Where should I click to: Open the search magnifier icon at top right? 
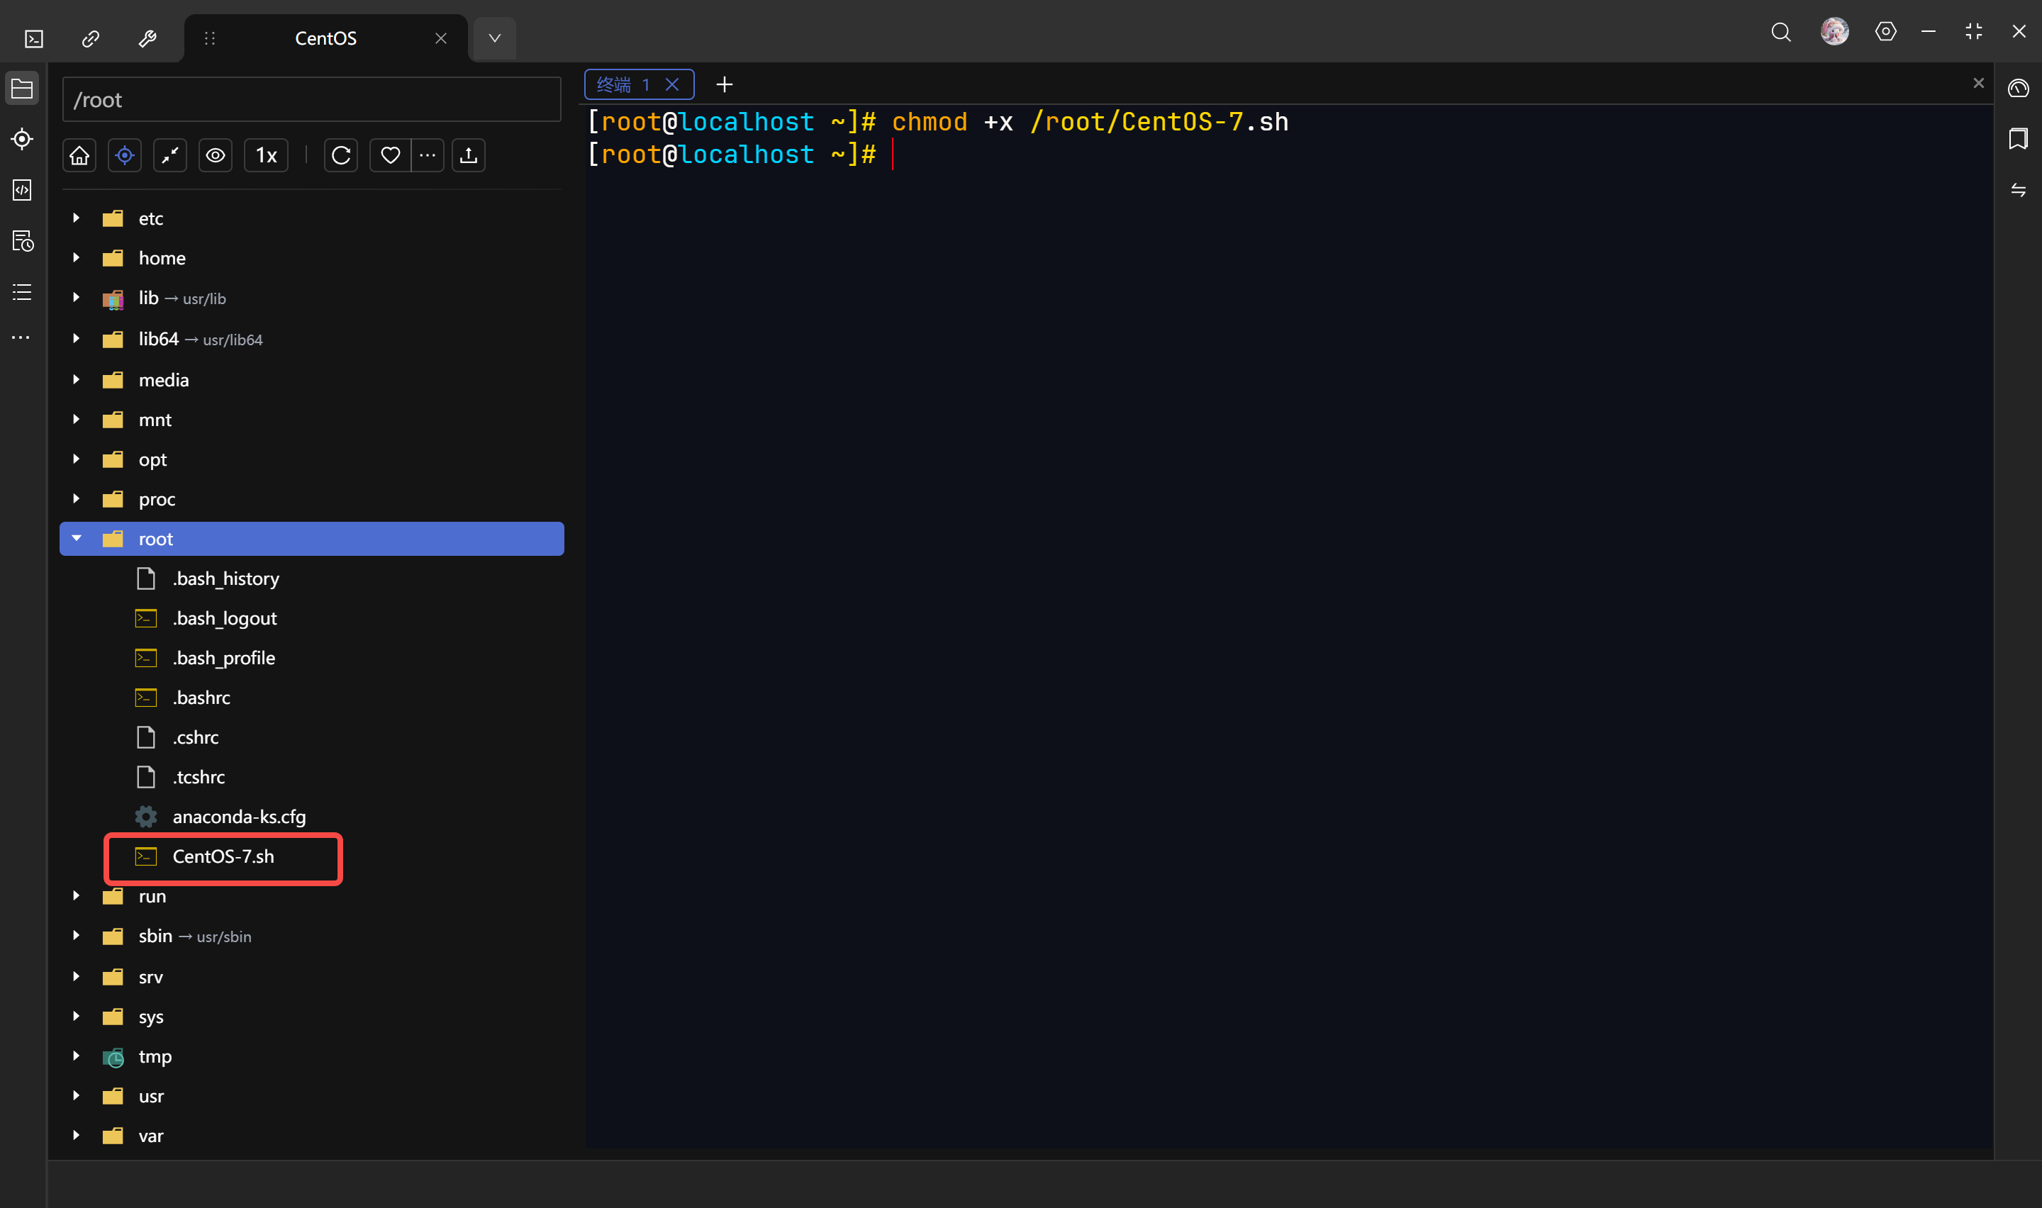[x=1781, y=32]
